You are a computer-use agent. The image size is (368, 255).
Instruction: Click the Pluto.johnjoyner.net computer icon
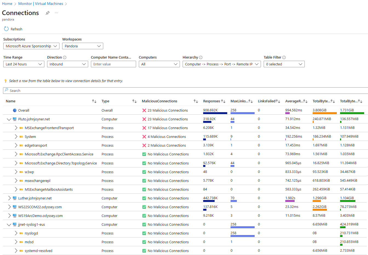click(15, 119)
